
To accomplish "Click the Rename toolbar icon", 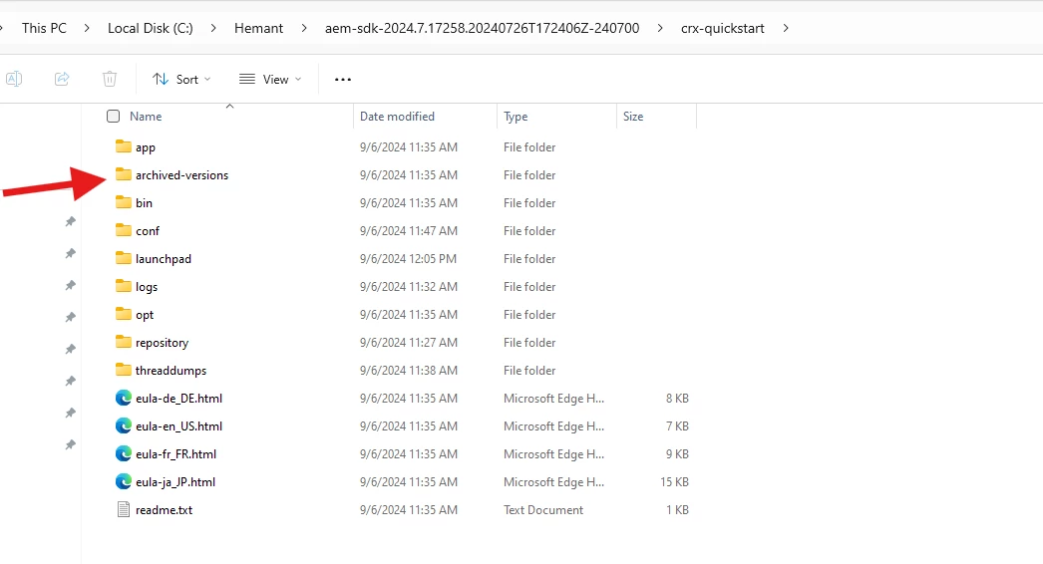I will click(x=14, y=79).
